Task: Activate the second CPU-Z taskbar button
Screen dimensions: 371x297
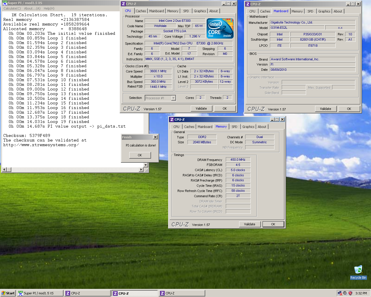Action: 135,293
